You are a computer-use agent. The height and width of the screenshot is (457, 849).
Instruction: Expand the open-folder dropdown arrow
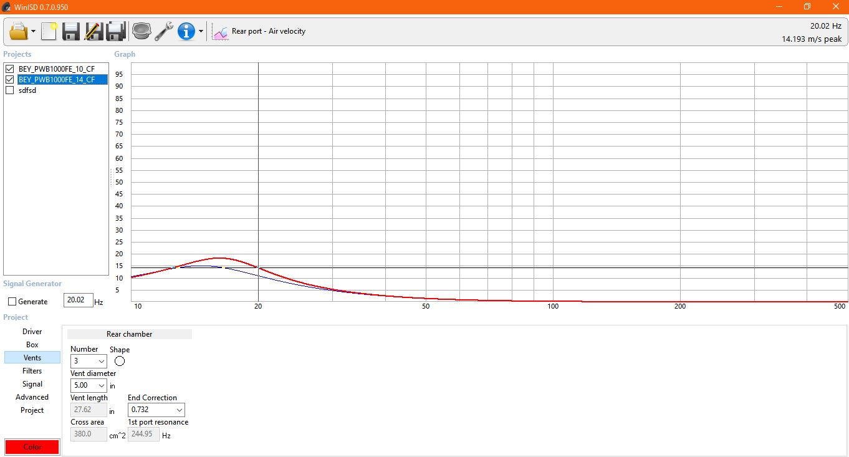click(32, 31)
